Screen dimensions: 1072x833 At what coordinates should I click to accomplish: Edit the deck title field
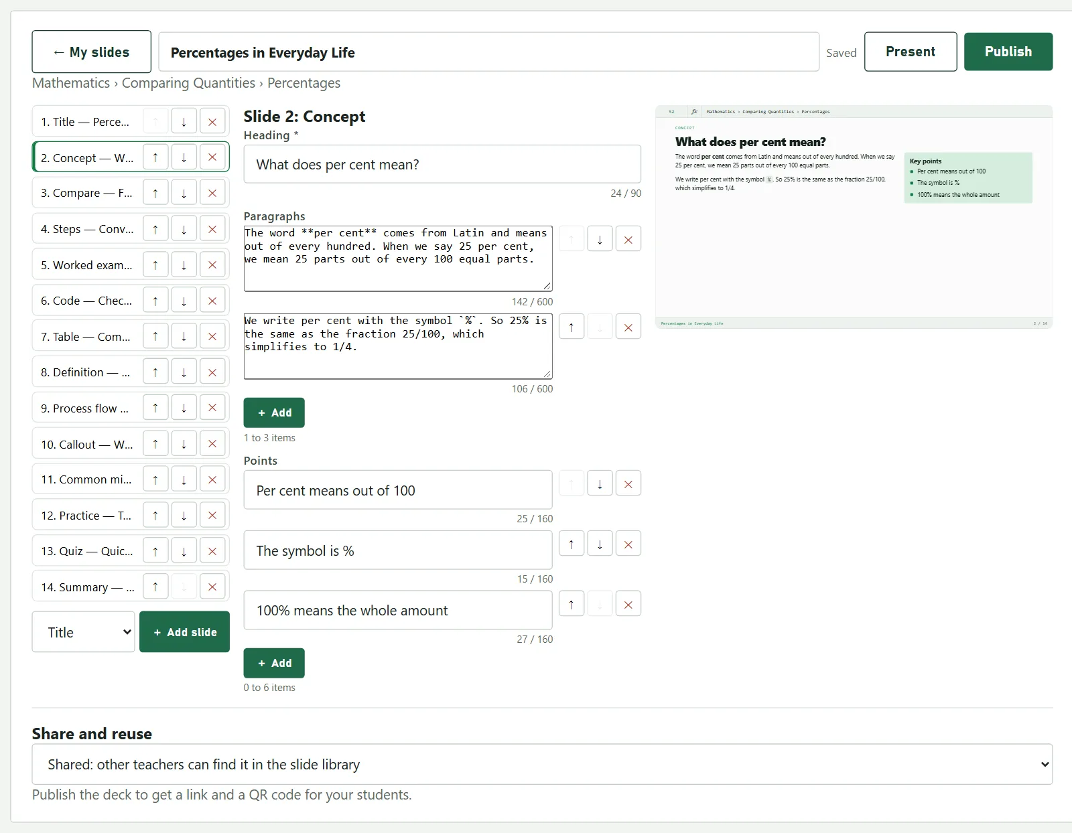[x=488, y=52]
